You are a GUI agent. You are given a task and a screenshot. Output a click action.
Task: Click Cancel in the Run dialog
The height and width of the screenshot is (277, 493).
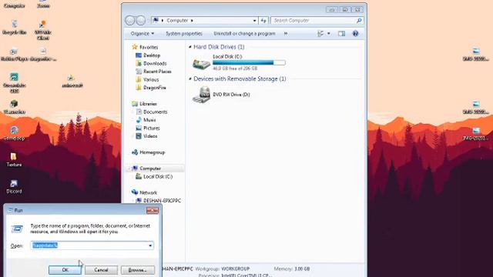coord(101,270)
